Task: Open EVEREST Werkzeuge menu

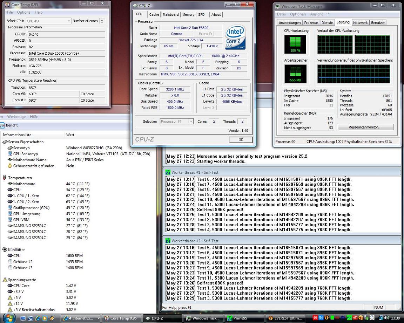Action: 16,117
